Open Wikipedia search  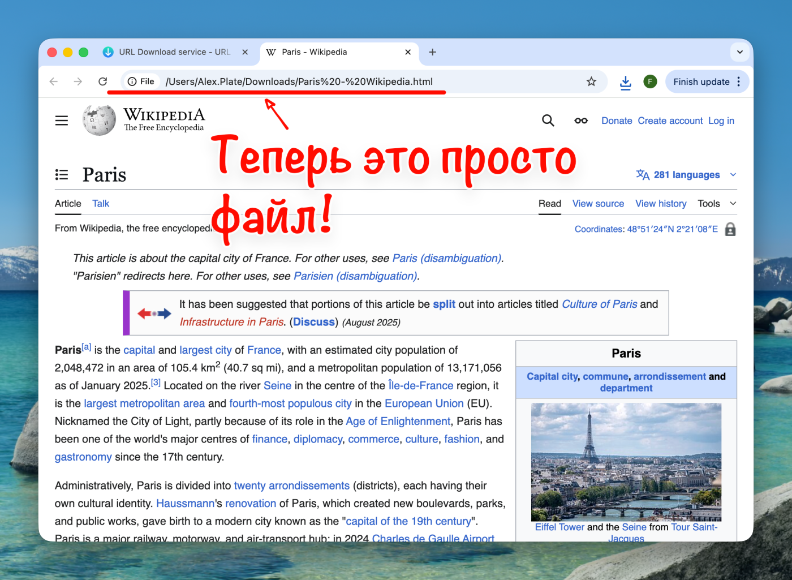tap(548, 120)
